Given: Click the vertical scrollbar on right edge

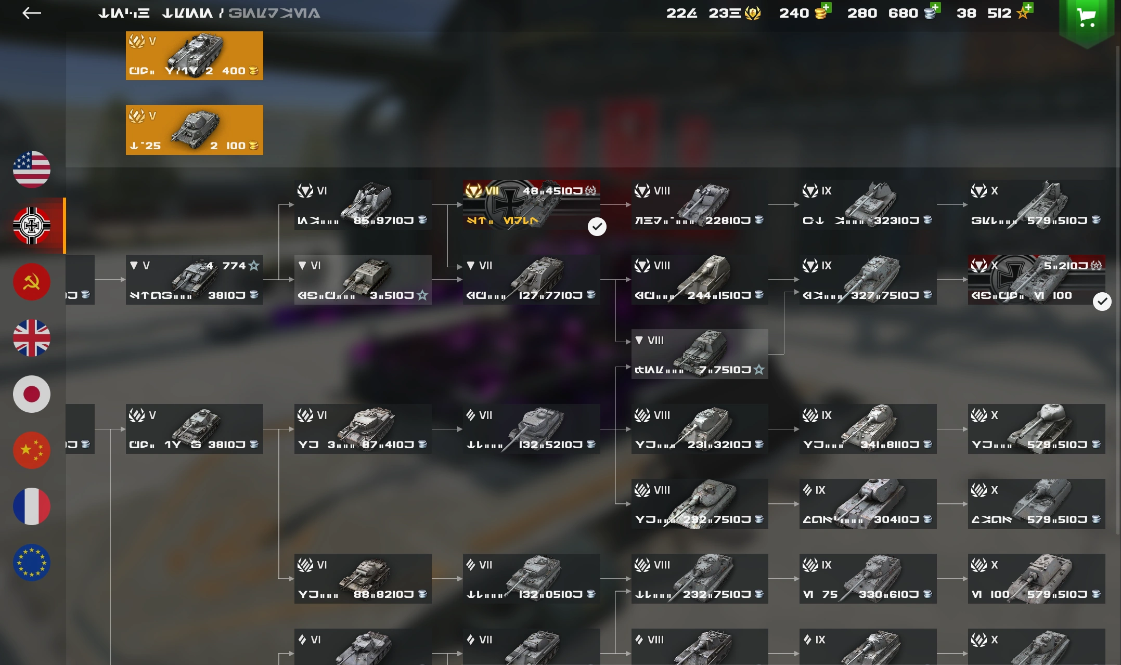Looking at the screenshot, I should coord(1118,289).
